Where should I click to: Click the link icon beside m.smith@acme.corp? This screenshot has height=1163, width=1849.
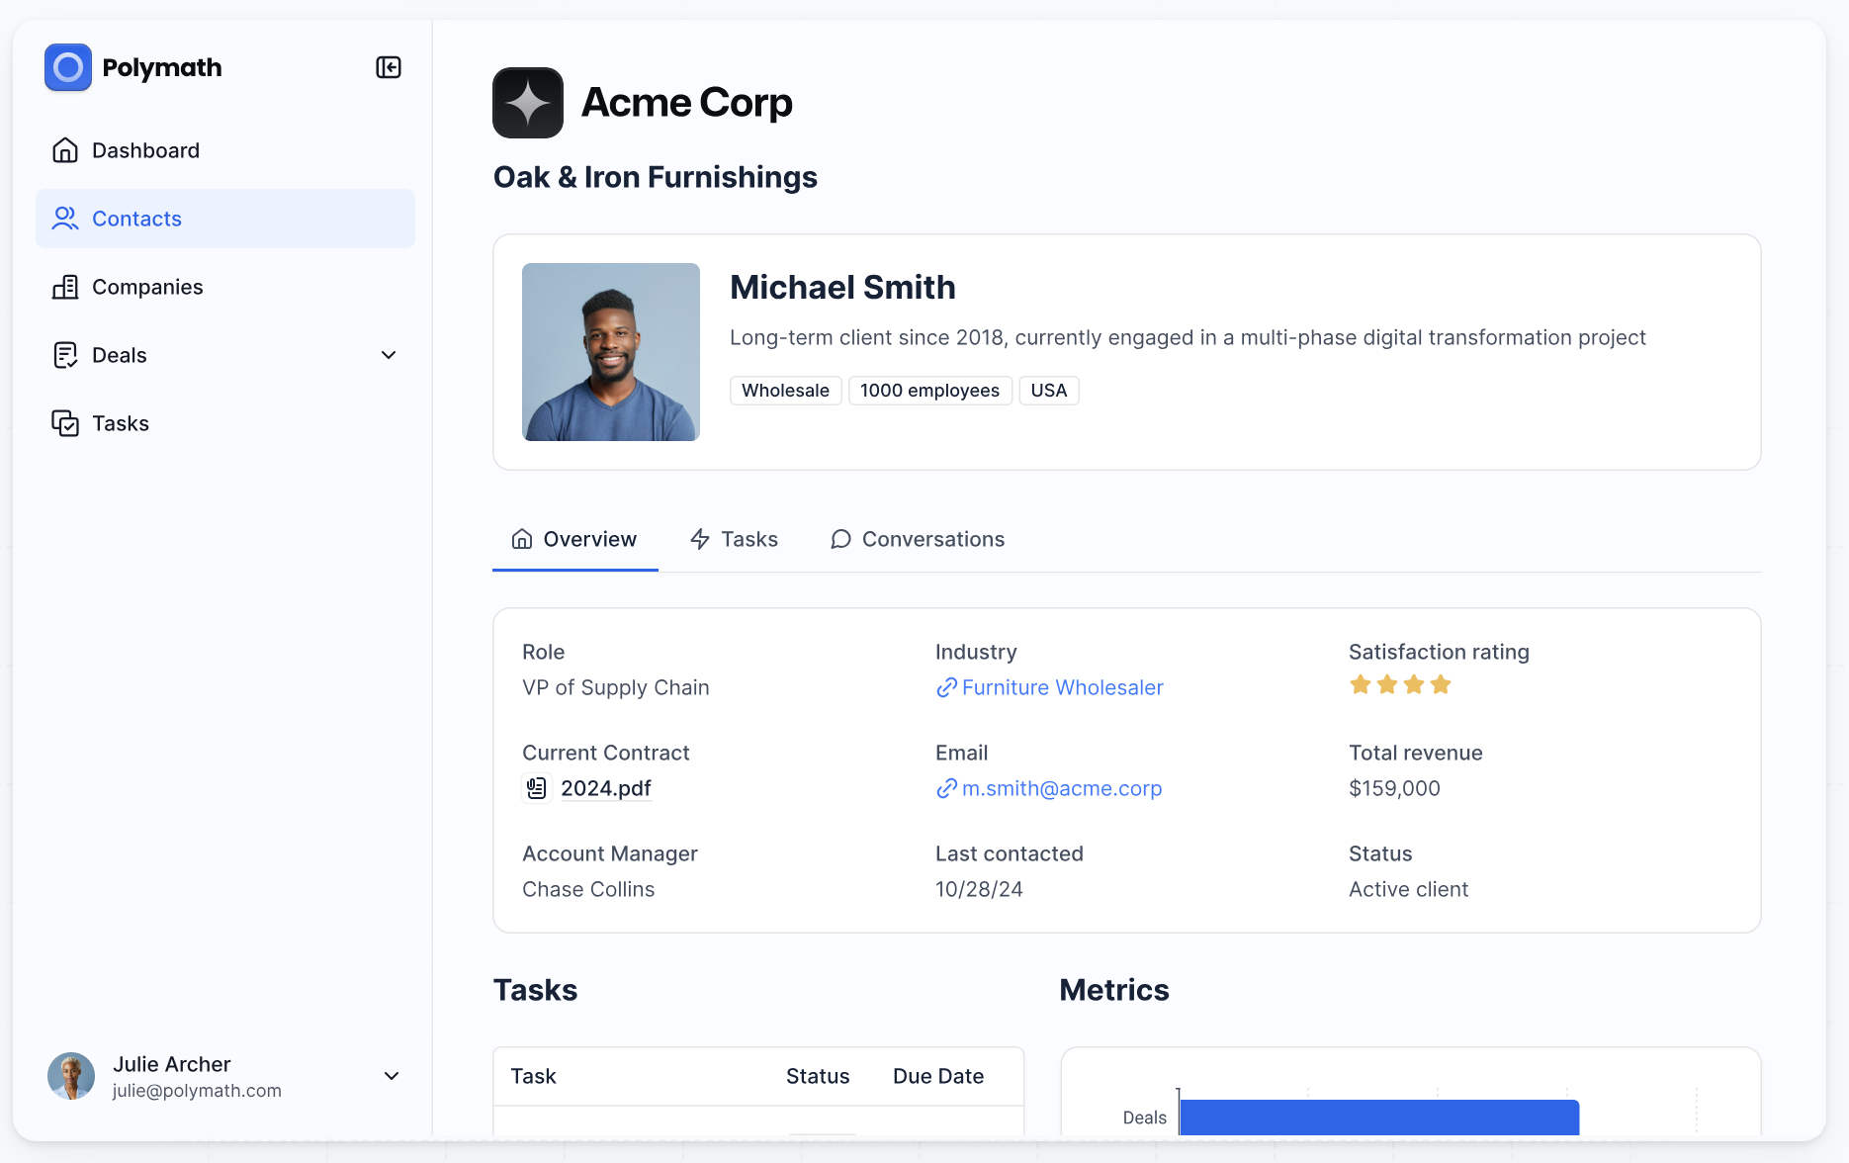click(946, 788)
